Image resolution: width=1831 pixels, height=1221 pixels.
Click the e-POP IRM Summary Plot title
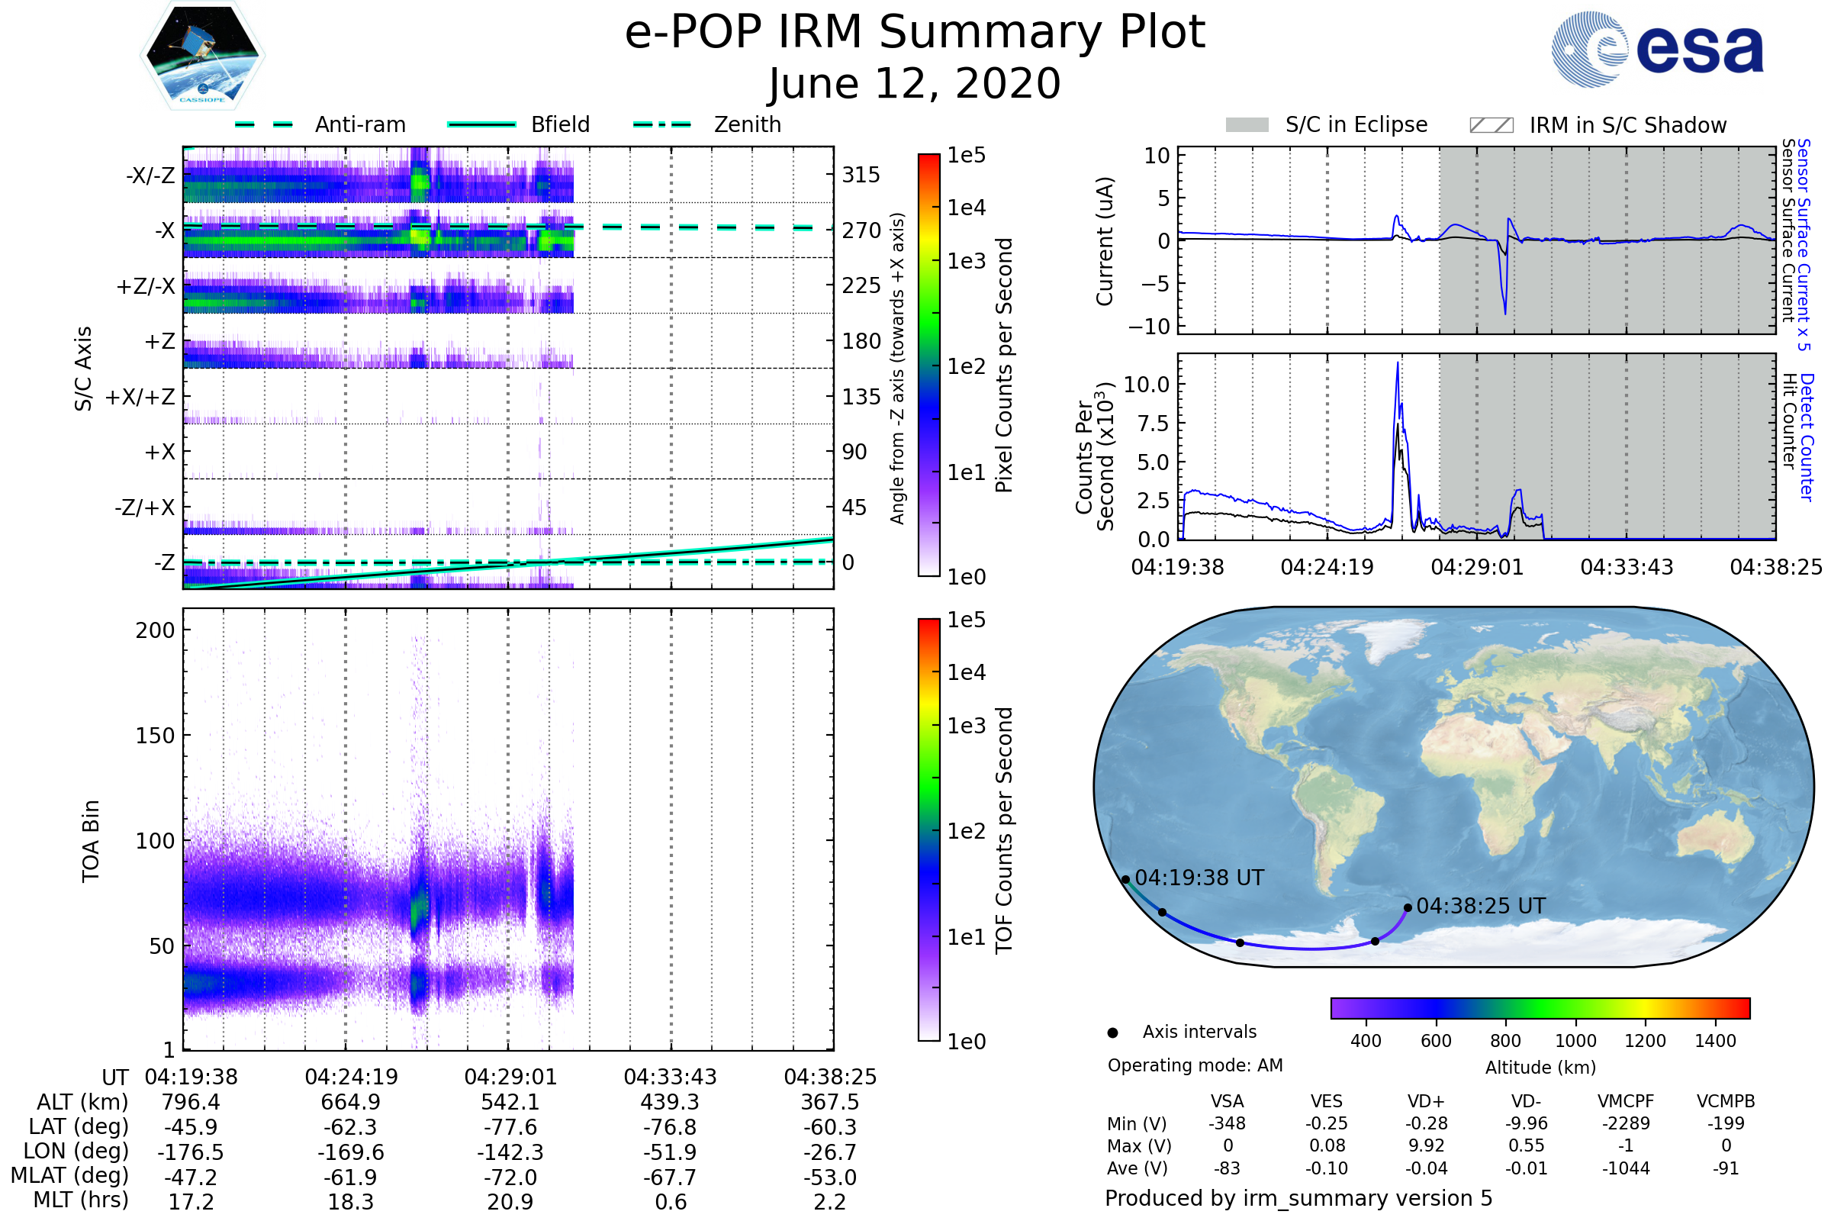pos(915,33)
